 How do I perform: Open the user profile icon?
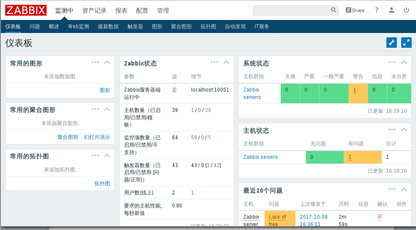[x=391, y=10]
